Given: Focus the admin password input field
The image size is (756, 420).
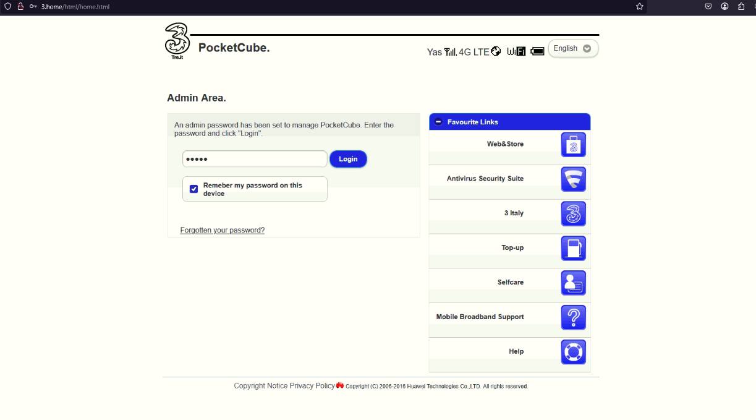Looking at the screenshot, I should tap(255, 159).
